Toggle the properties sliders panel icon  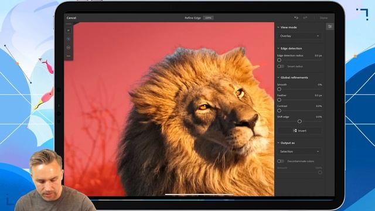click(330, 26)
